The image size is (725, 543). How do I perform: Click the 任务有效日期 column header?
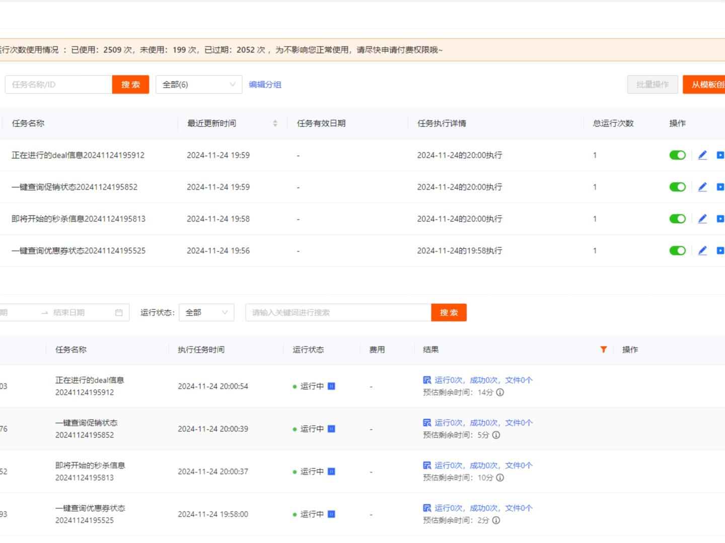coord(321,123)
